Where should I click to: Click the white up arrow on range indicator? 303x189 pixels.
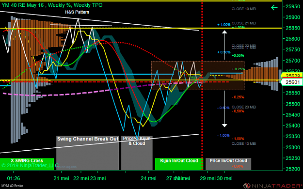pos(224,32)
